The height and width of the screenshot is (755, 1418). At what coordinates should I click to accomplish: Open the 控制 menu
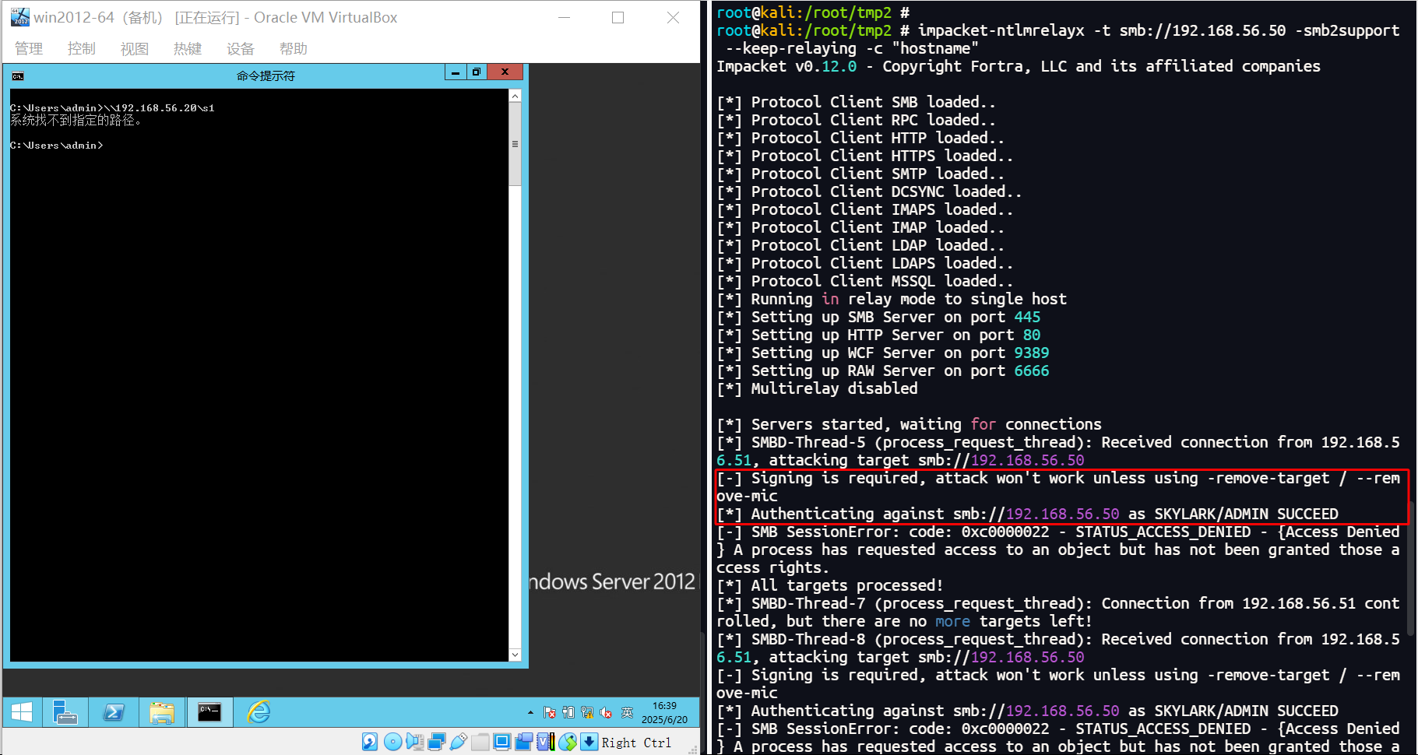[82, 49]
